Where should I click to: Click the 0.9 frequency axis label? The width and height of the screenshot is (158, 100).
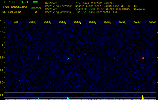[2, 57]
